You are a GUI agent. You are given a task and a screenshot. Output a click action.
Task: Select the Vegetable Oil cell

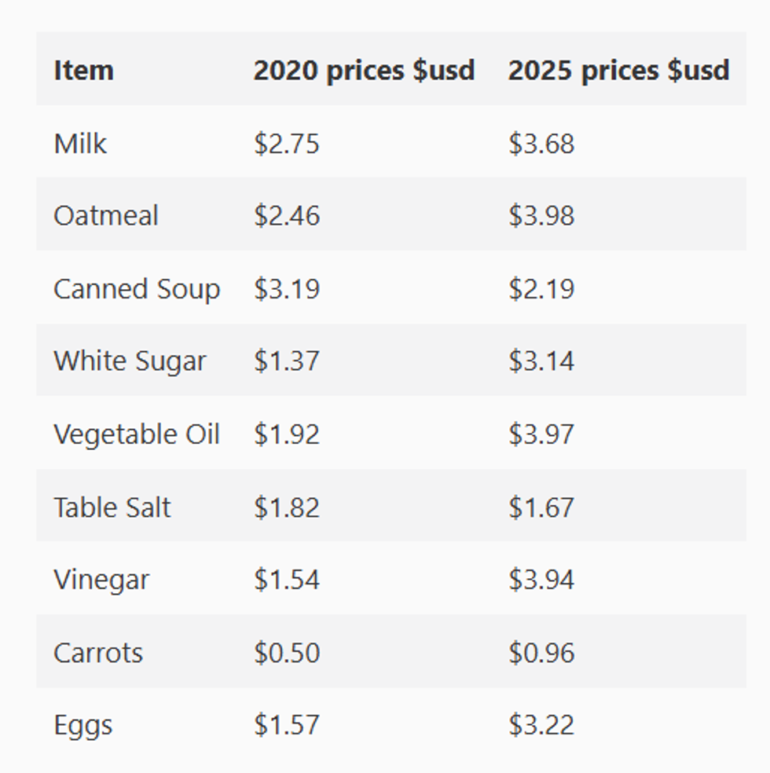137,434
